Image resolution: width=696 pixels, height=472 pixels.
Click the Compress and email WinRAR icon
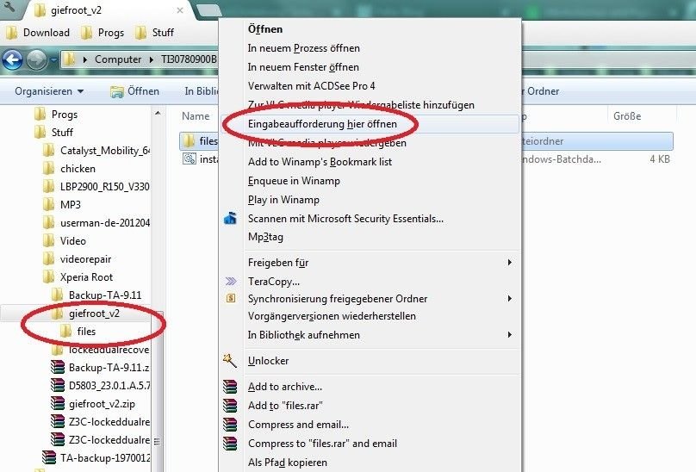click(230, 425)
